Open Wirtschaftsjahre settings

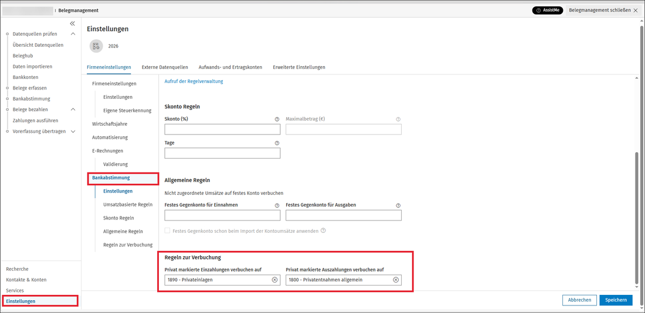click(110, 123)
